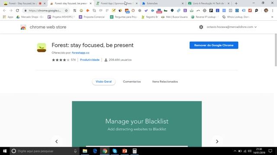Click the blue eye extension icon
The height and width of the screenshot is (155, 277).
pos(152,10)
